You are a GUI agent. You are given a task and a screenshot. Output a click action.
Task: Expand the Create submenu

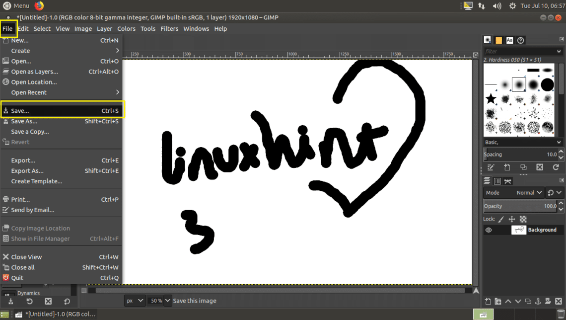[62, 51]
